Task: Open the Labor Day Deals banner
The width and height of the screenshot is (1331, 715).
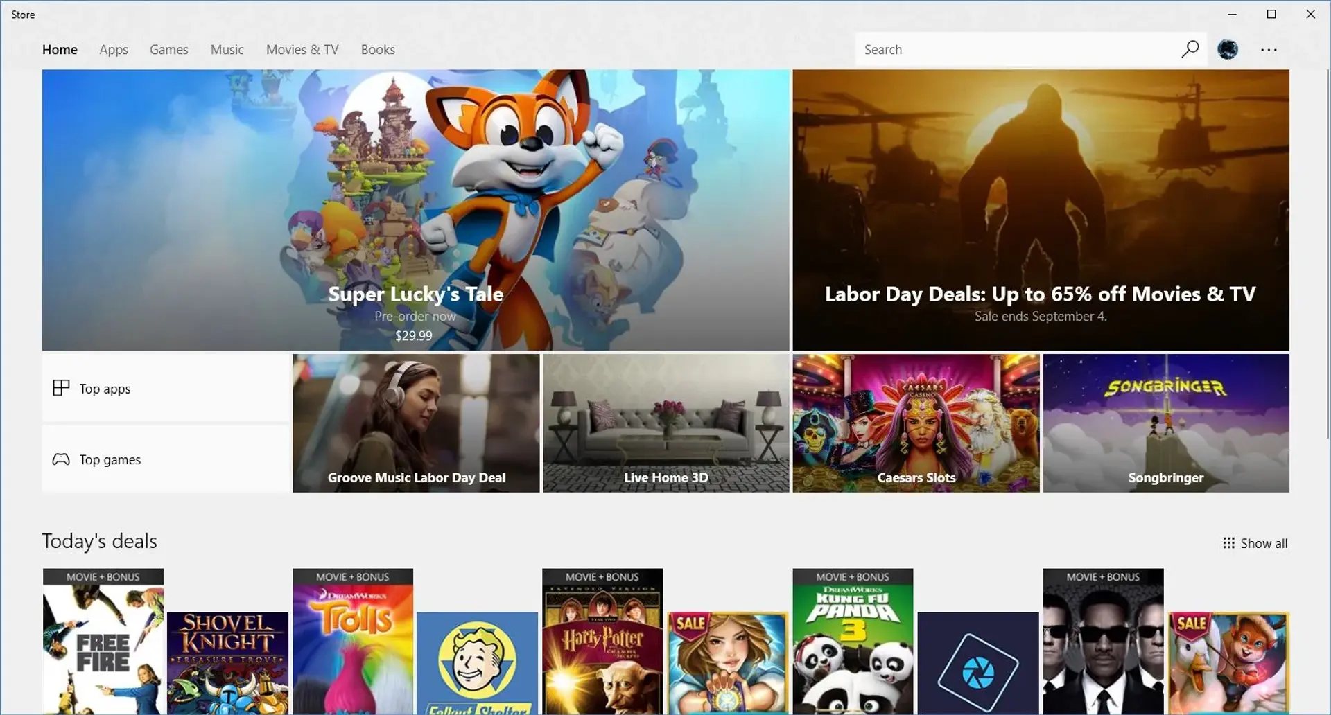Action: (x=1041, y=210)
